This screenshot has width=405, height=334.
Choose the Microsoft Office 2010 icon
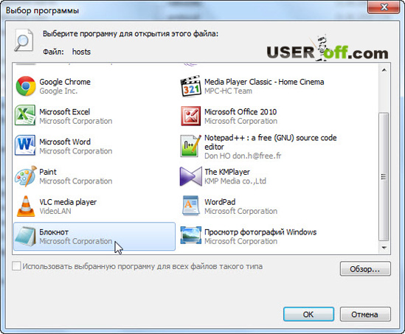tap(190, 116)
